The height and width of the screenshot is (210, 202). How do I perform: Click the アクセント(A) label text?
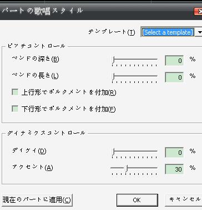point(32,168)
